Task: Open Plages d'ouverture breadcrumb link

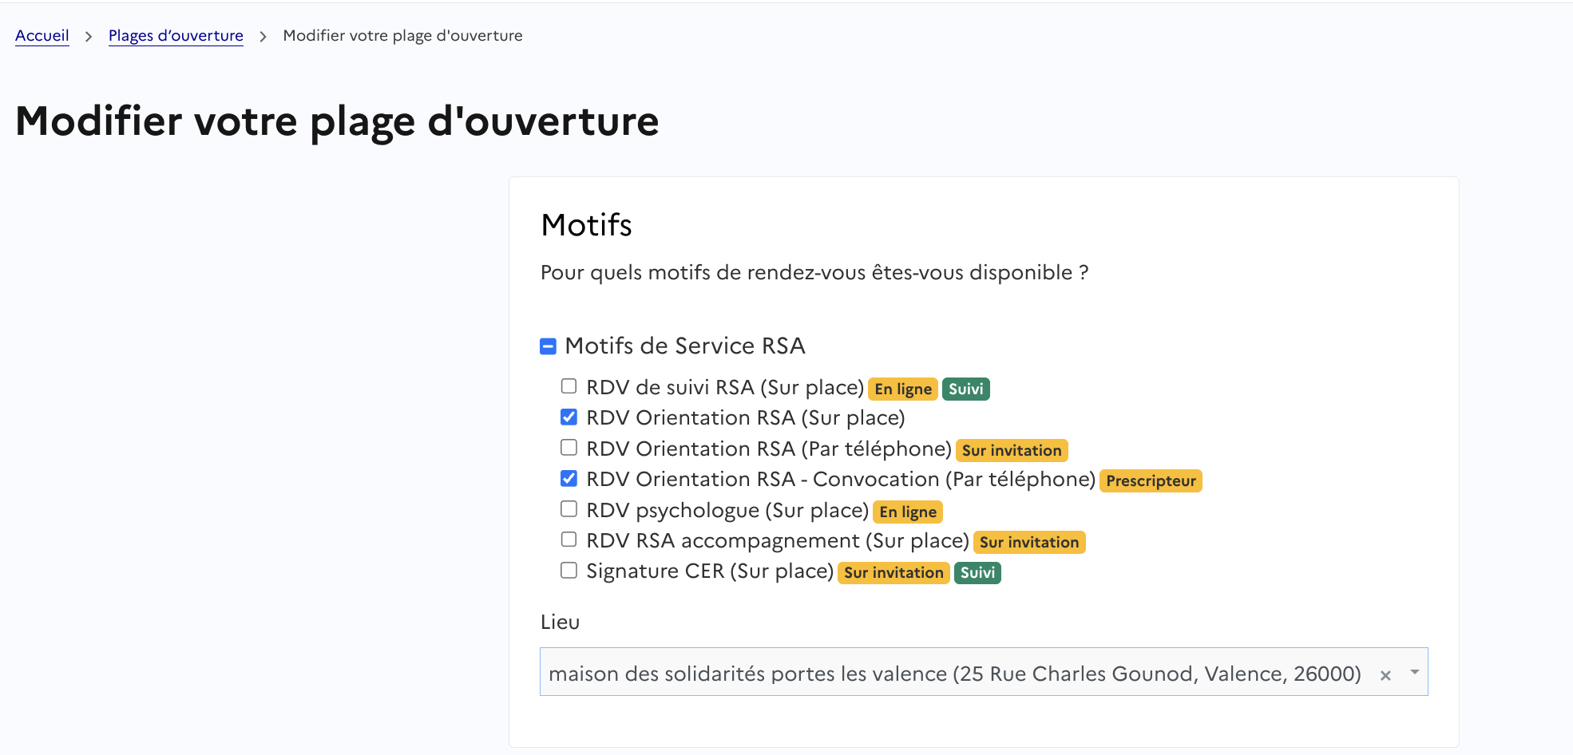Action: click(x=176, y=36)
